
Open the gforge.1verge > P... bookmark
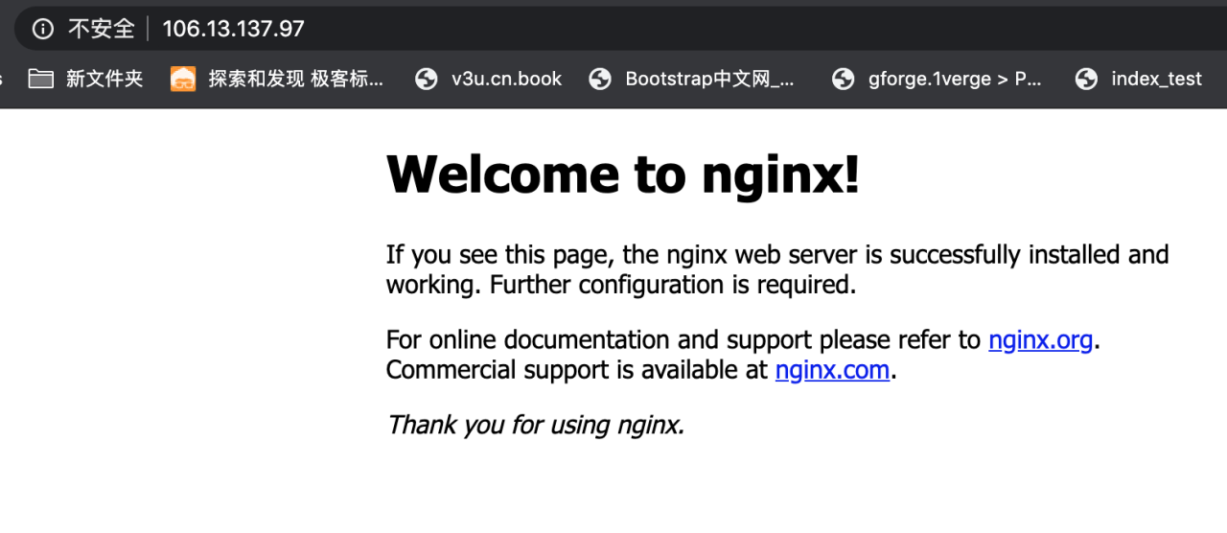(x=937, y=79)
